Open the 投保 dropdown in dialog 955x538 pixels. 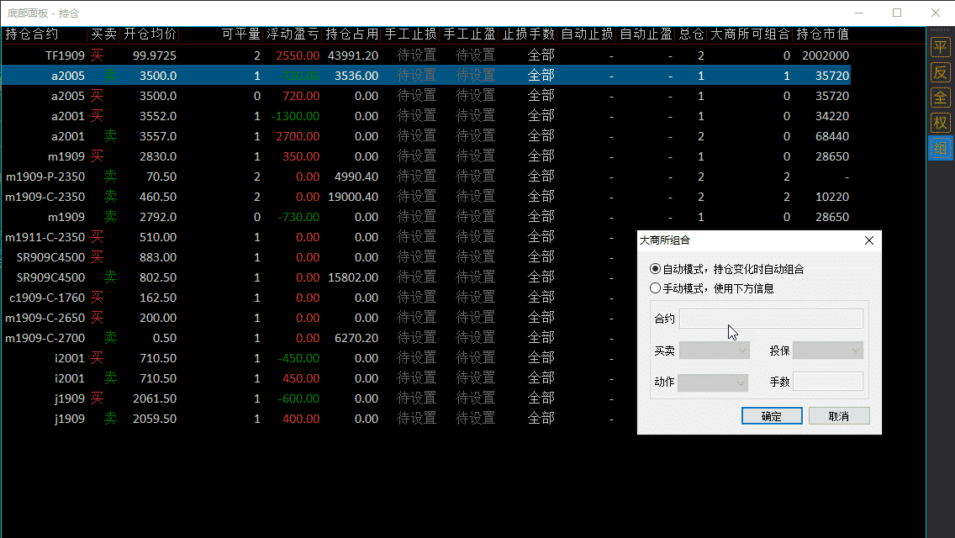coord(827,351)
